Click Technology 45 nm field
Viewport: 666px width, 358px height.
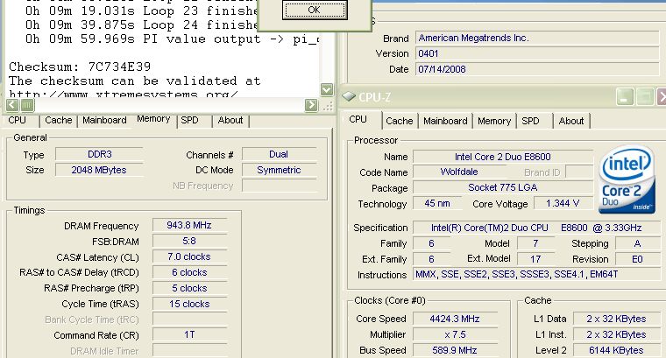click(437, 203)
